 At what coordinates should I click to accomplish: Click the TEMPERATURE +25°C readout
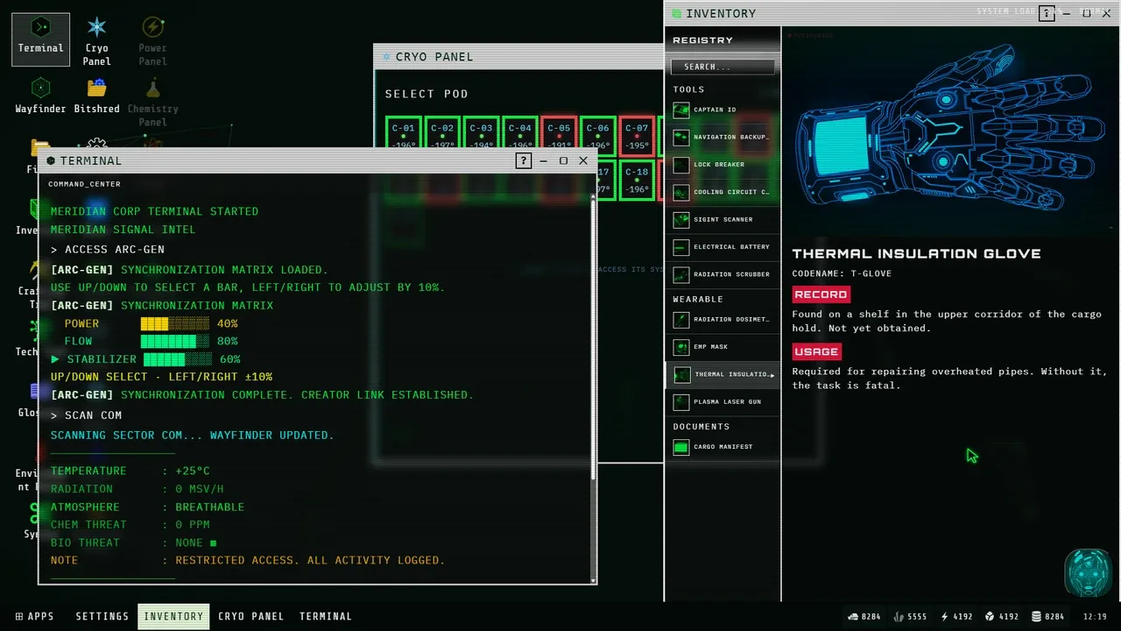click(130, 471)
